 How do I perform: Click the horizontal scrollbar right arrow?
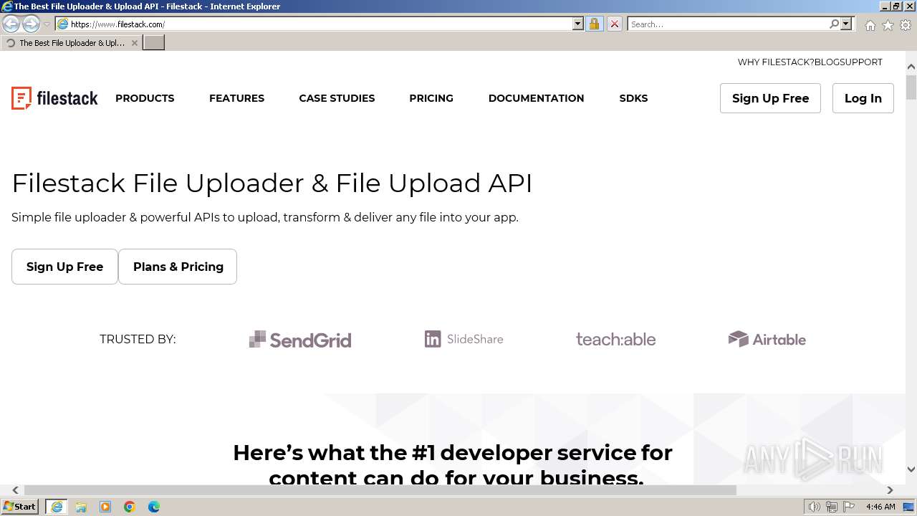point(890,490)
